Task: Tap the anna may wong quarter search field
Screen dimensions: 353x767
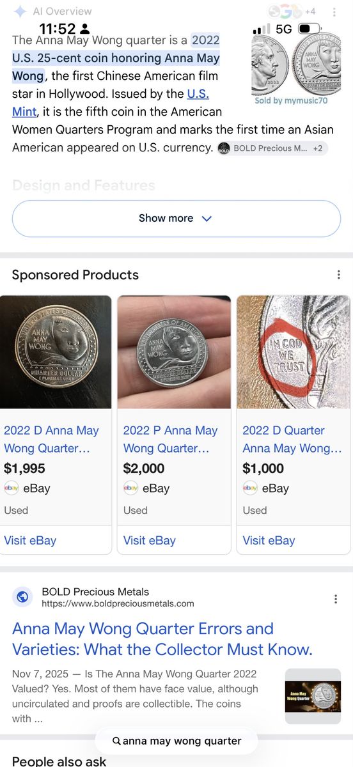Action: point(176,741)
